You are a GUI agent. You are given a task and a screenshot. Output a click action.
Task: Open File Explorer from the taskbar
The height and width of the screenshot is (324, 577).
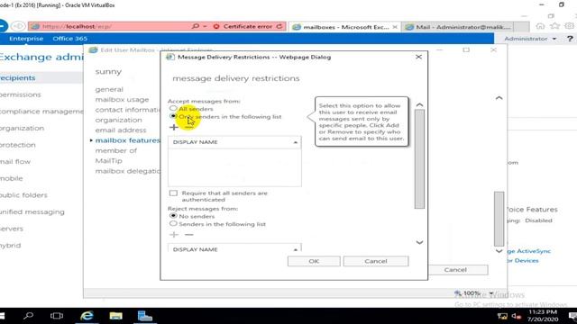[115, 316]
